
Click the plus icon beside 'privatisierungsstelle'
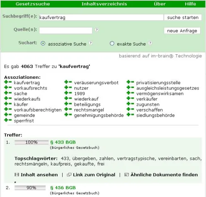pos(128,82)
